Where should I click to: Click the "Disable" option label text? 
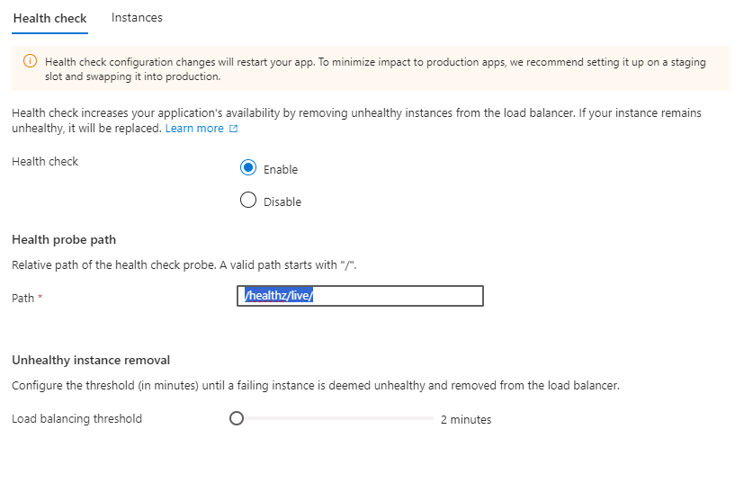click(x=282, y=202)
